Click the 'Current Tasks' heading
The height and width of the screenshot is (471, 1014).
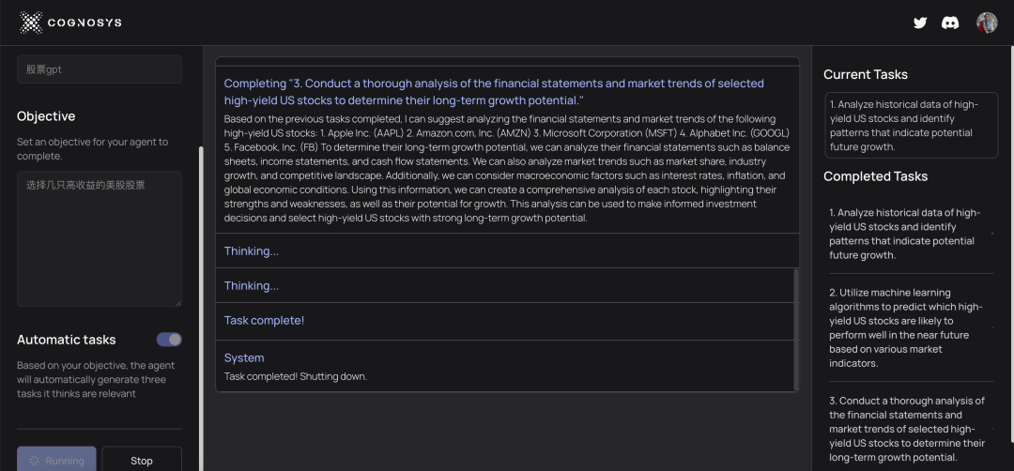click(x=866, y=74)
